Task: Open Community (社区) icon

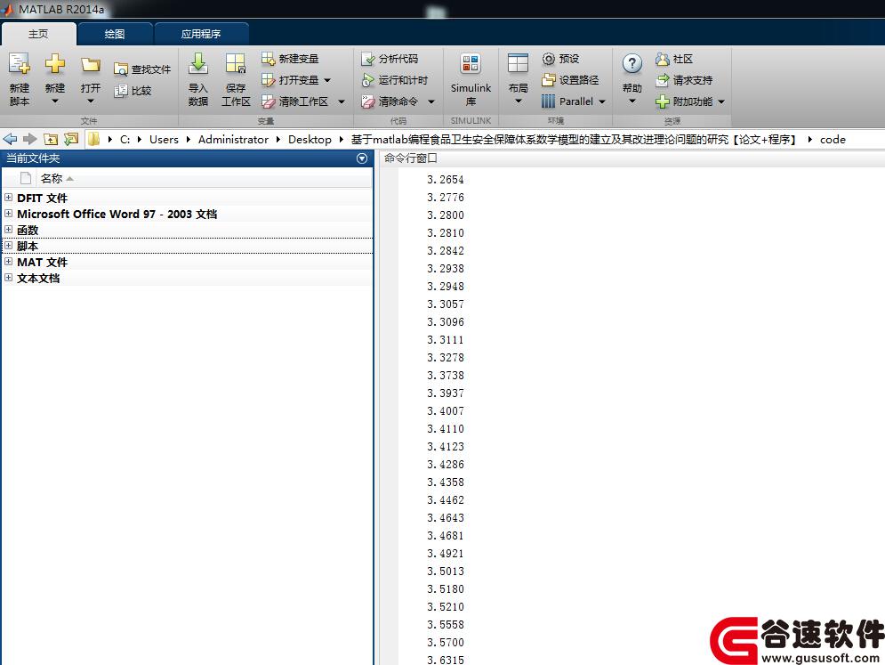Action: pos(663,59)
